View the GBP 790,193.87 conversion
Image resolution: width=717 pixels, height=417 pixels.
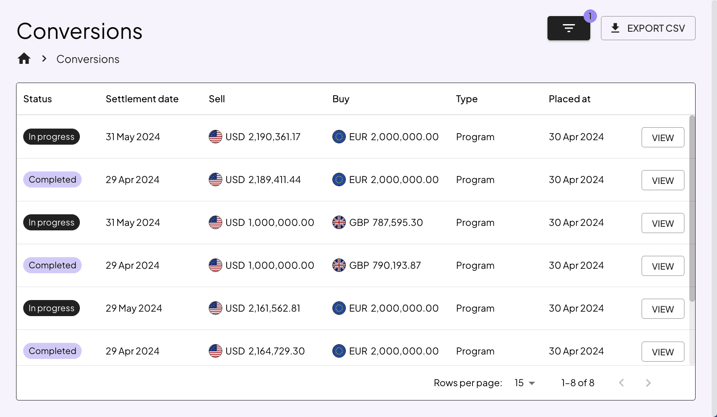coord(663,266)
